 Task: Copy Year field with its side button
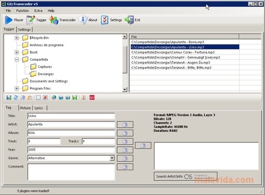point(125,150)
